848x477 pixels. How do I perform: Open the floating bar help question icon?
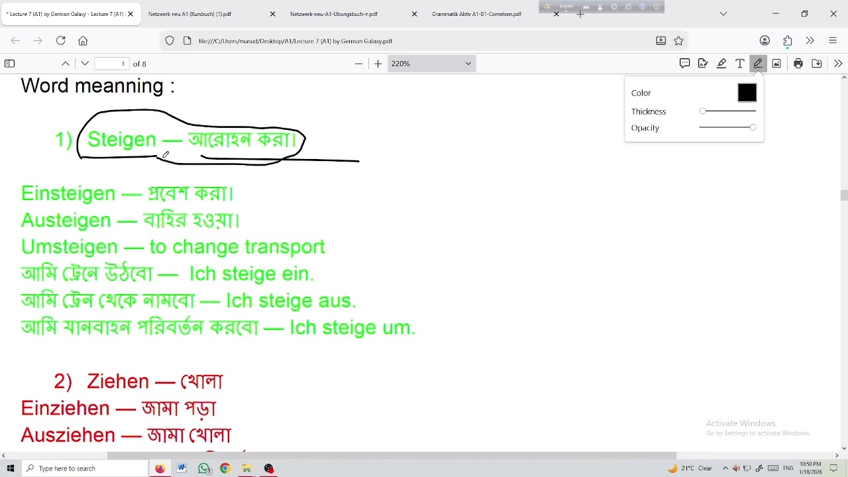(x=643, y=7)
